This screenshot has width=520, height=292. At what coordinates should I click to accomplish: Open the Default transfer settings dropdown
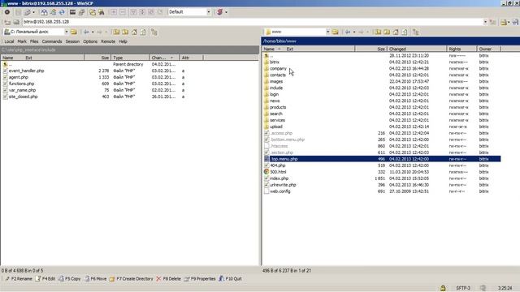click(x=209, y=12)
